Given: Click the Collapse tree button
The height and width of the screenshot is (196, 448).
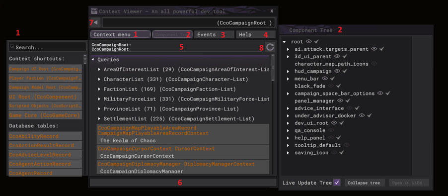Looking at the screenshot, I should (x=365, y=183).
